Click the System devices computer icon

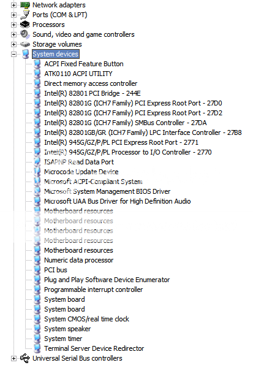click(x=26, y=54)
